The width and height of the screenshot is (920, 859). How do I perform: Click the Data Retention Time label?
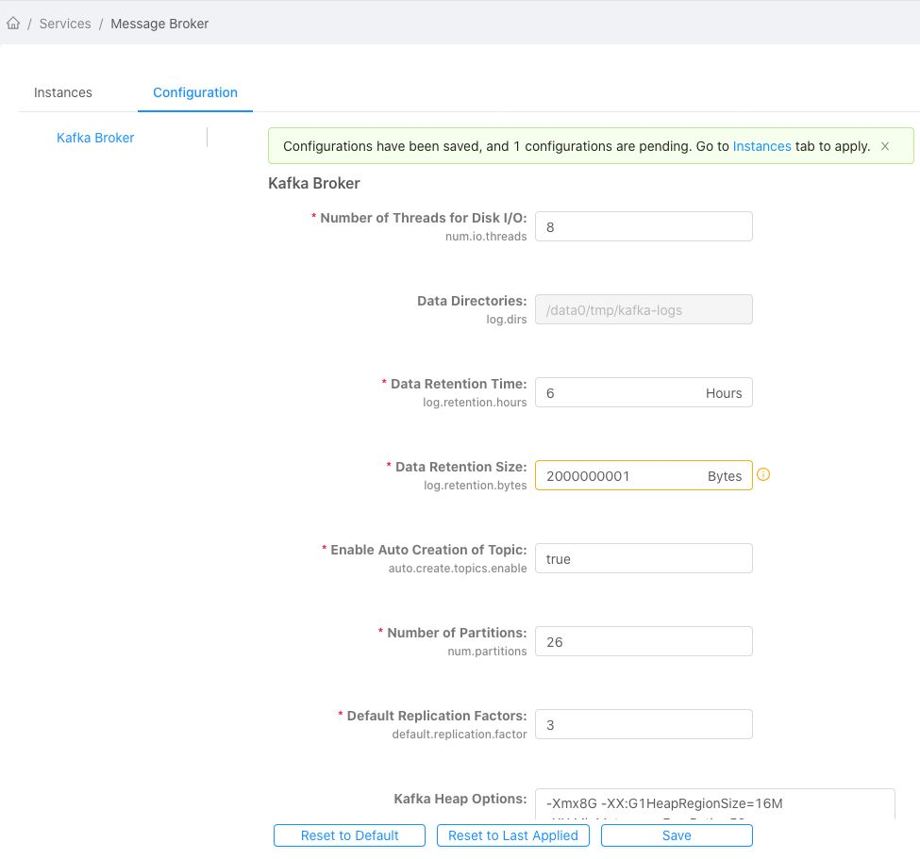pyautogui.click(x=459, y=384)
